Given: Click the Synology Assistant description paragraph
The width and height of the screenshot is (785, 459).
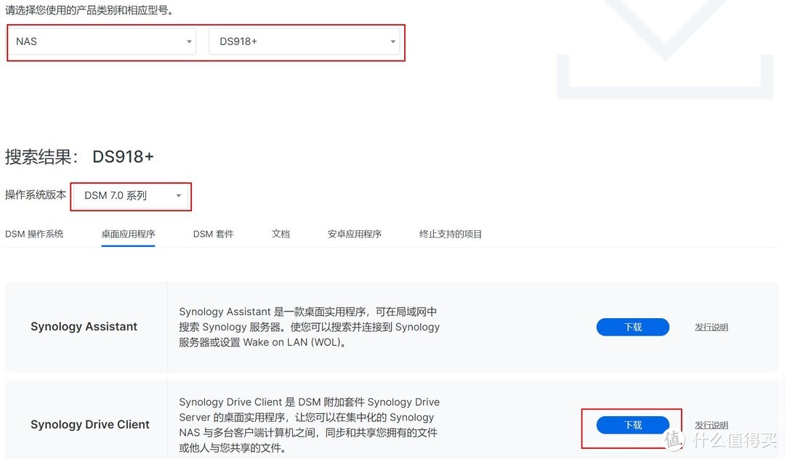Looking at the screenshot, I should coord(310,327).
